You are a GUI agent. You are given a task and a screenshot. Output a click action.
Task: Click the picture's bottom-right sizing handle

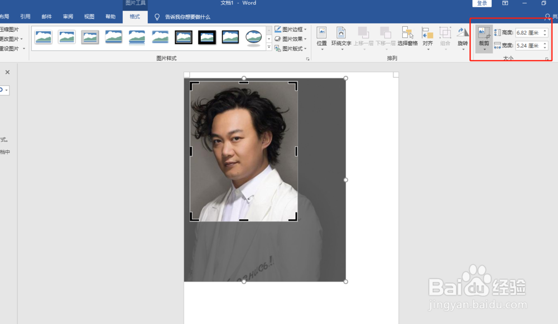pyautogui.click(x=345, y=282)
